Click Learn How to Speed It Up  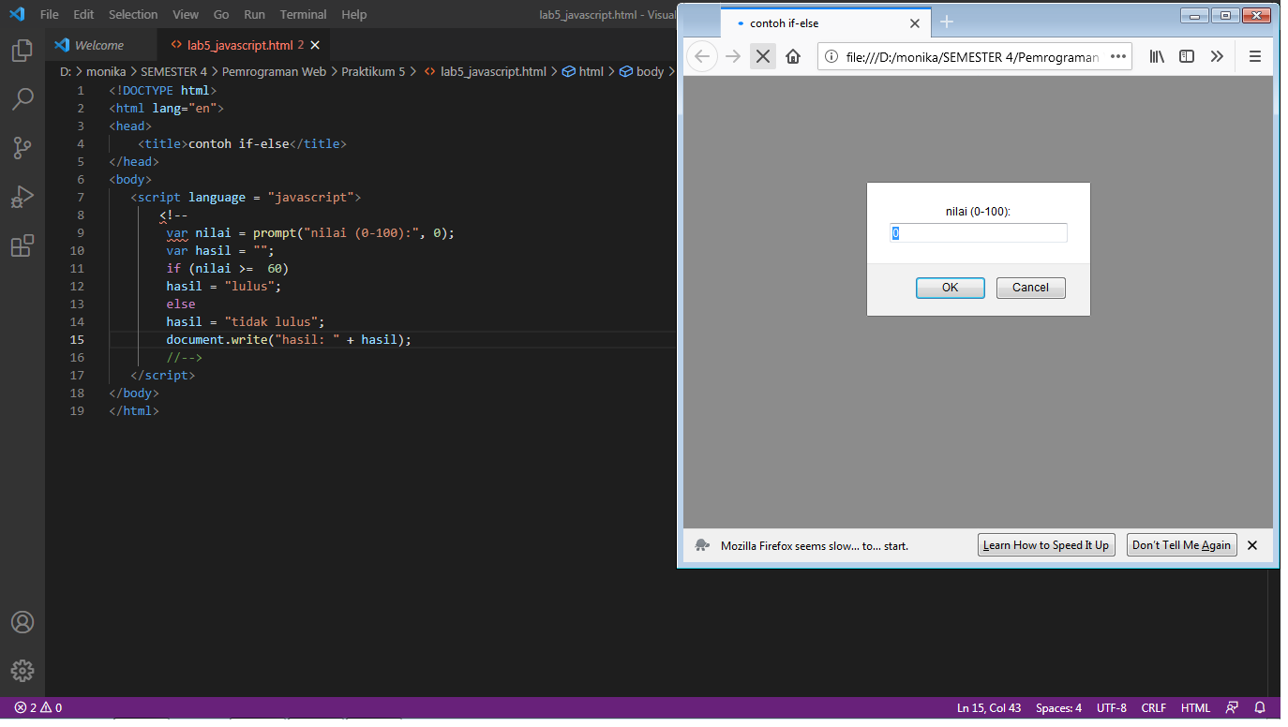point(1046,545)
